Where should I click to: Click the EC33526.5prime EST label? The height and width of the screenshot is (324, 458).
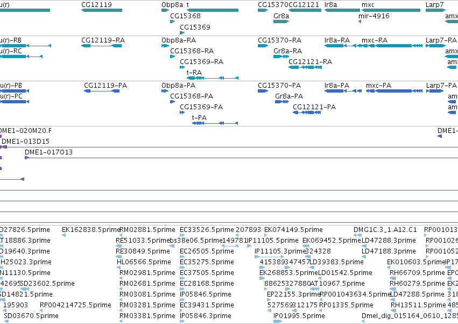click(x=207, y=230)
